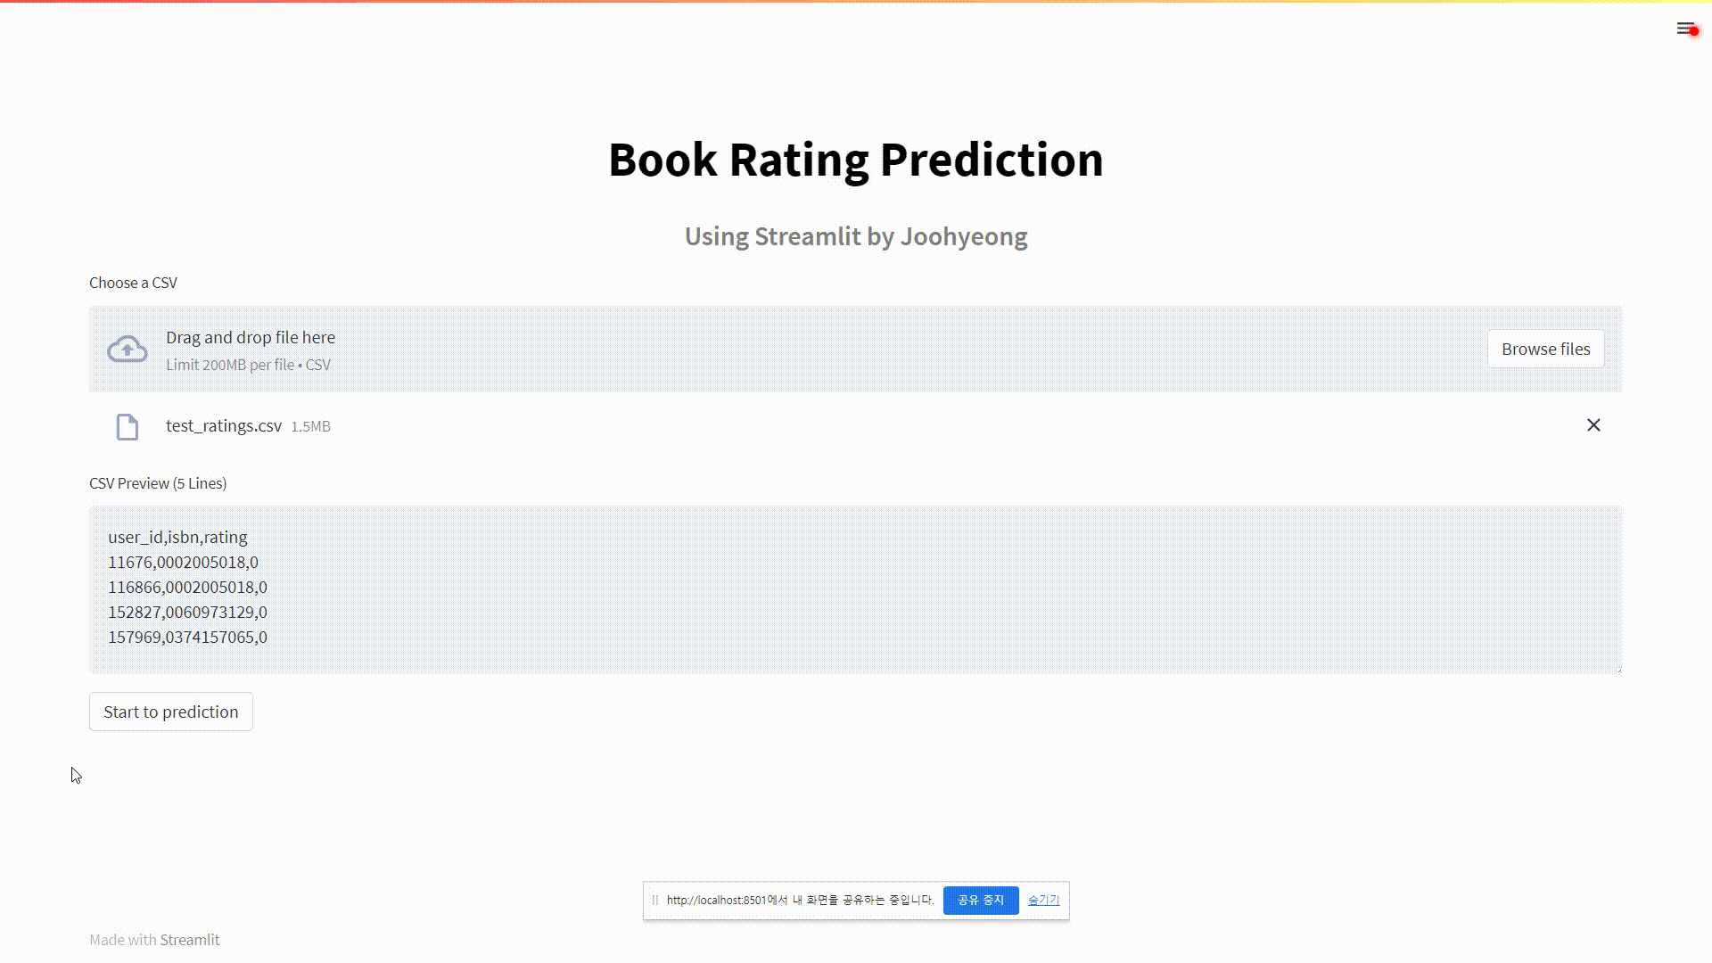Open the Browse files dialog
The width and height of the screenshot is (1712, 963).
(x=1545, y=349)
